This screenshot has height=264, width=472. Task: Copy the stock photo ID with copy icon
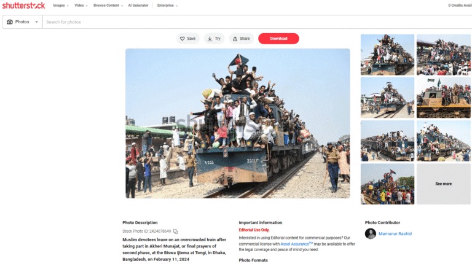click(x=176, y=231)
